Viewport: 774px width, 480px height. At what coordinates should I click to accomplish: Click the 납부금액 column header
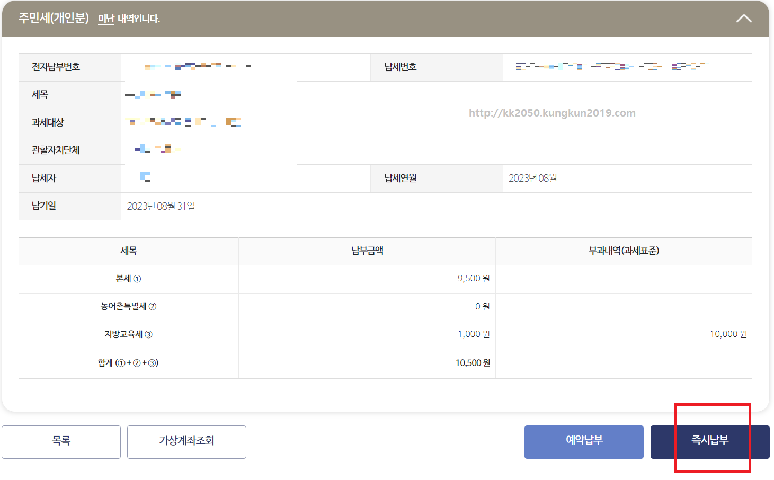pos(367,251)
